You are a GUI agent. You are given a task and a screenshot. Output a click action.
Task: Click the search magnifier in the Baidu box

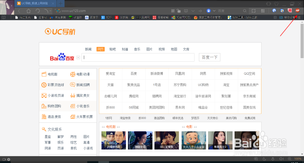[x=245, y=11]
